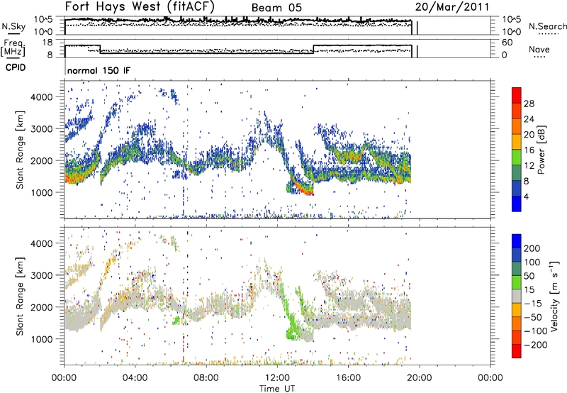
Task: Click the orange −100 to −50 Velocity segment
Action: [x=517, y=323]
